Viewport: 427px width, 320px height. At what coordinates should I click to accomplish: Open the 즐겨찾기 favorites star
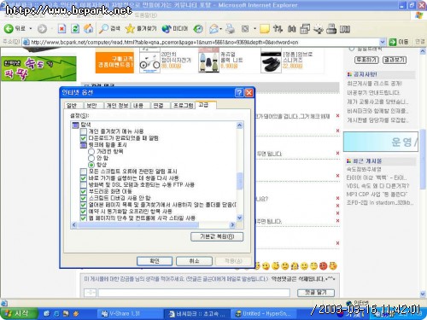tap(141, 28)
